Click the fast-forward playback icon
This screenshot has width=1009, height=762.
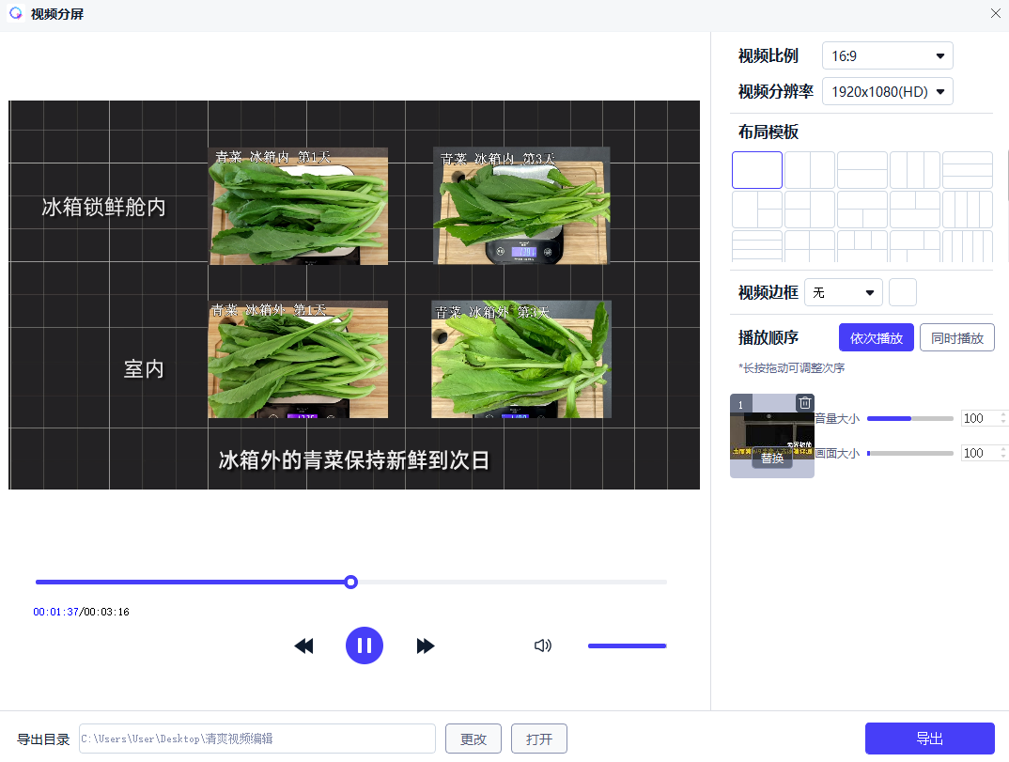coord(426,645)
